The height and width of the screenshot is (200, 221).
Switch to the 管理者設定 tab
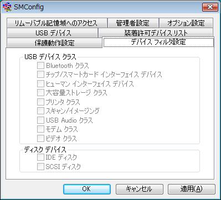click(132, 23)
